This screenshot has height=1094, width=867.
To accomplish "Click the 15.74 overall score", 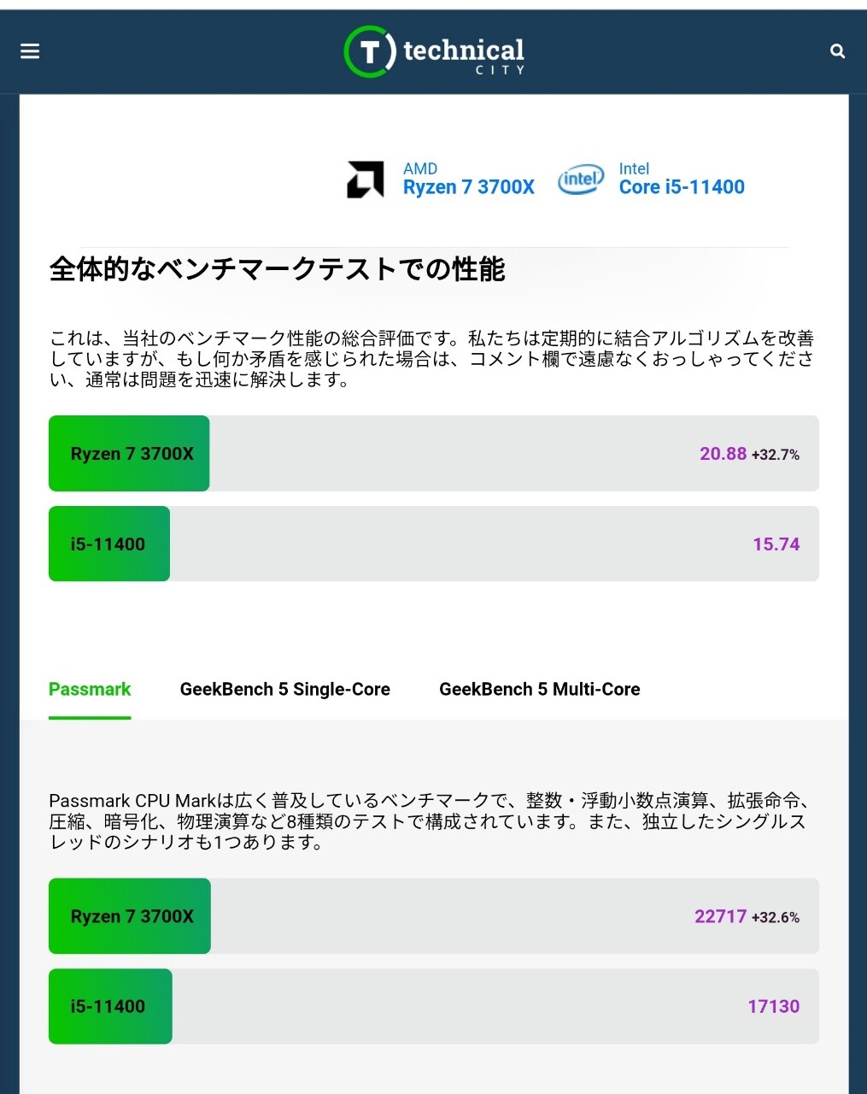I will point(776,544).
